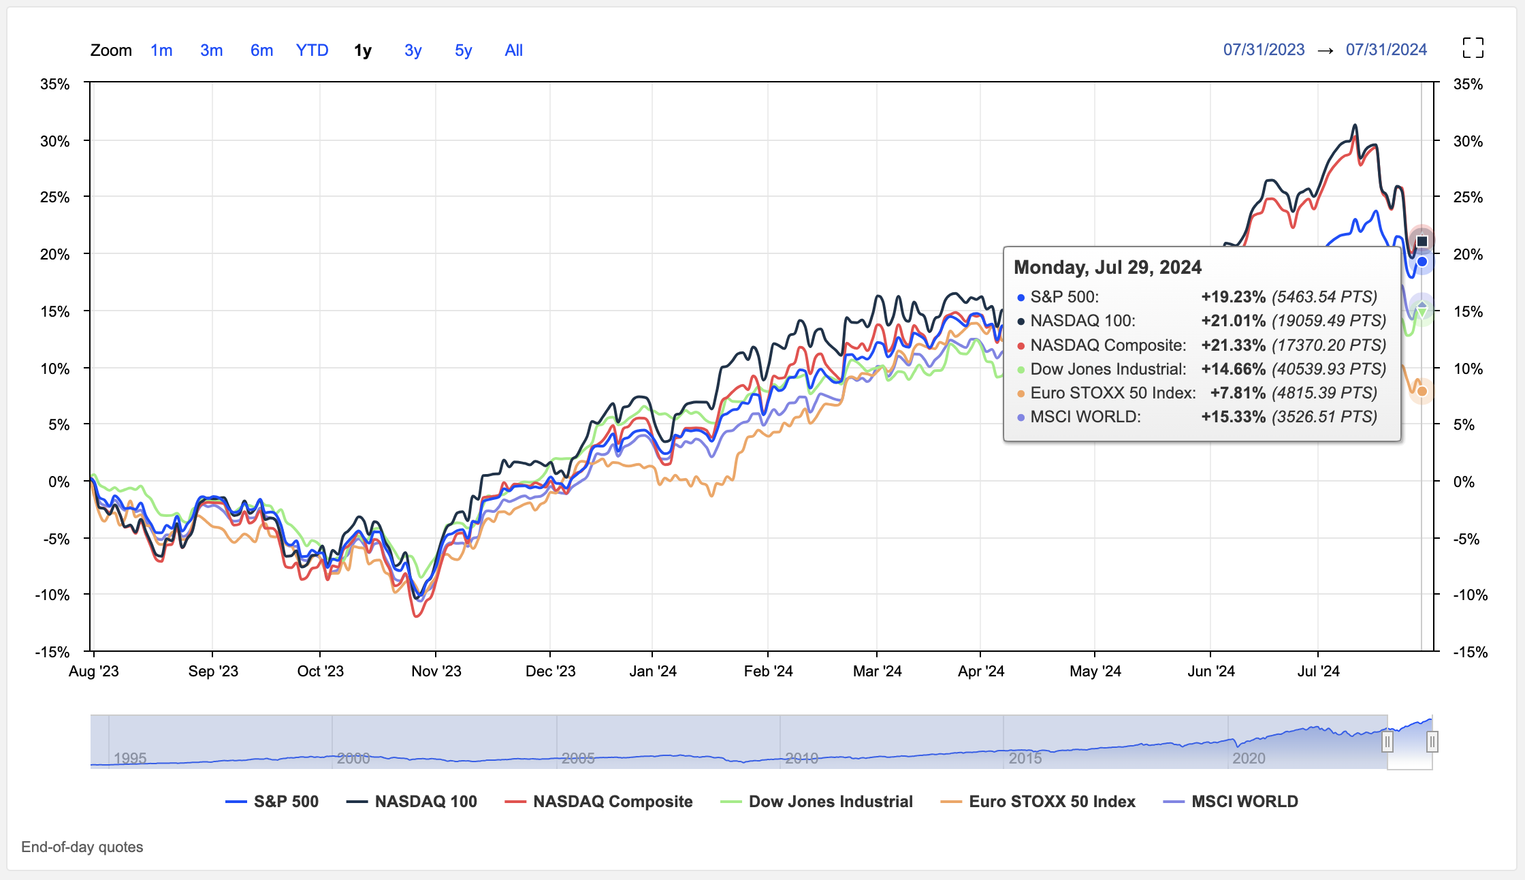Grab the left navigator range handle
This screenshot has height=880, width=1525.
(x=1387, y=742)
